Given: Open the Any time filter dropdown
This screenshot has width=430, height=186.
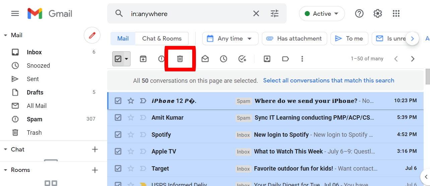Looking at the screenshot, I should 230,39.
